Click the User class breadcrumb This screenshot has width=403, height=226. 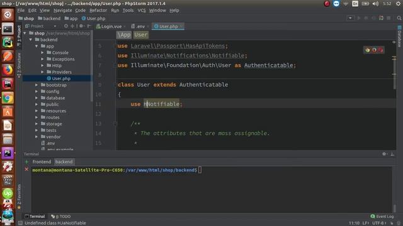(140, 35)
